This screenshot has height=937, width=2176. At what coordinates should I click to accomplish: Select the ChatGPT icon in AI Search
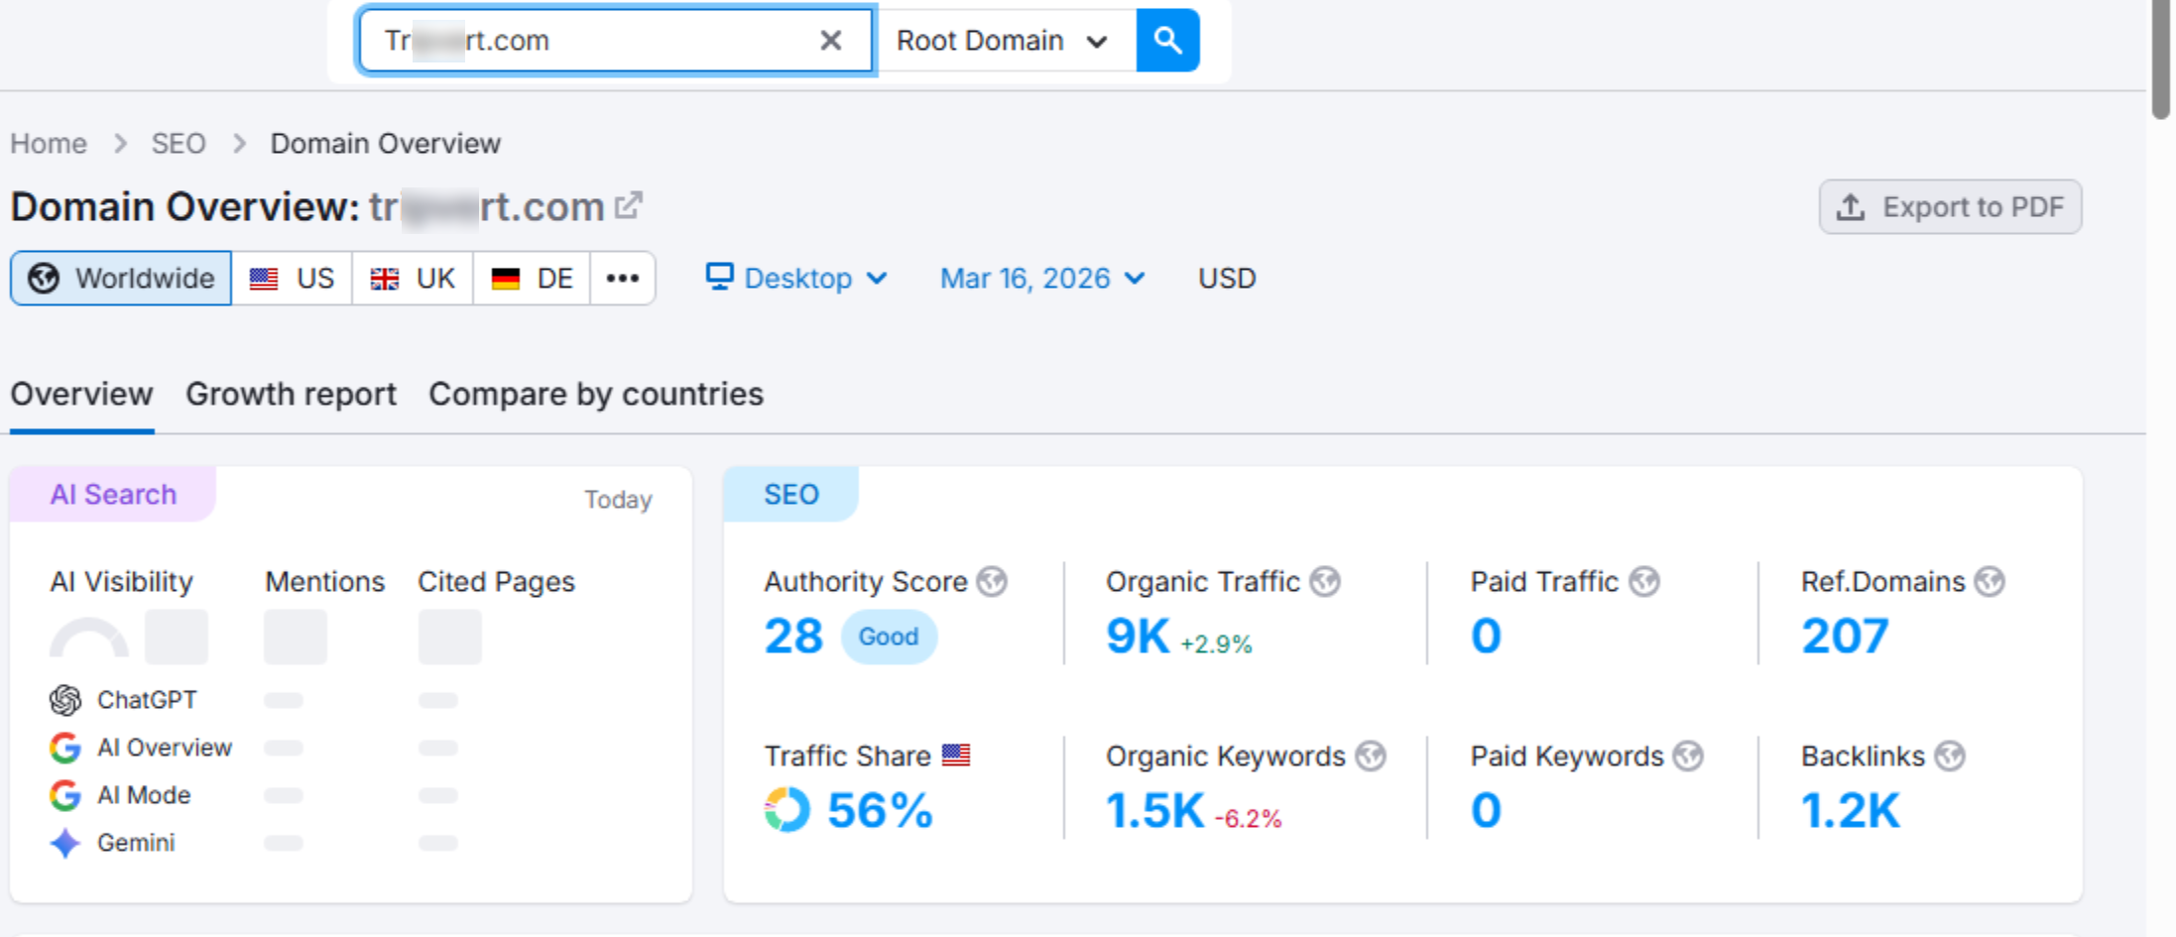pyautogui.click(x=64, y=700)
